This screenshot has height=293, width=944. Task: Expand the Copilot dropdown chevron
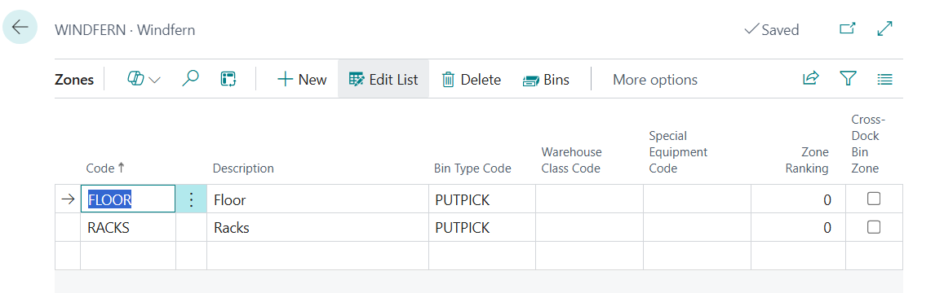click(x=155, y=80)
